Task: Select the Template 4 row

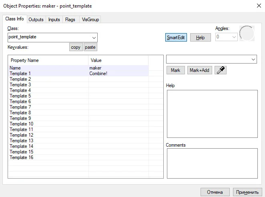Action: pyautogui.click(x=79, y=90)
